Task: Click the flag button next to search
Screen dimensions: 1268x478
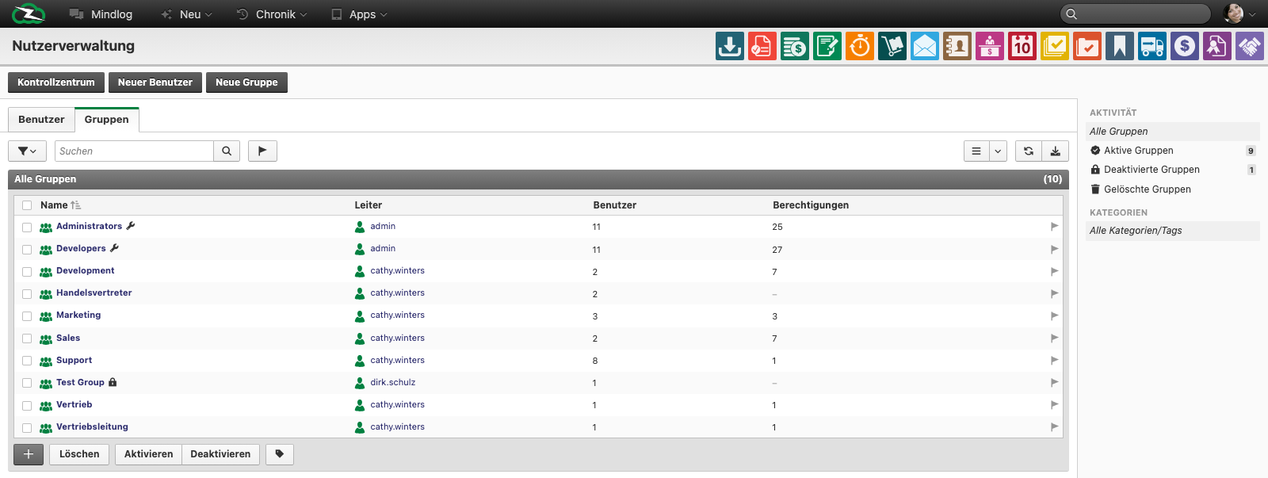Action: pos(262,151)
